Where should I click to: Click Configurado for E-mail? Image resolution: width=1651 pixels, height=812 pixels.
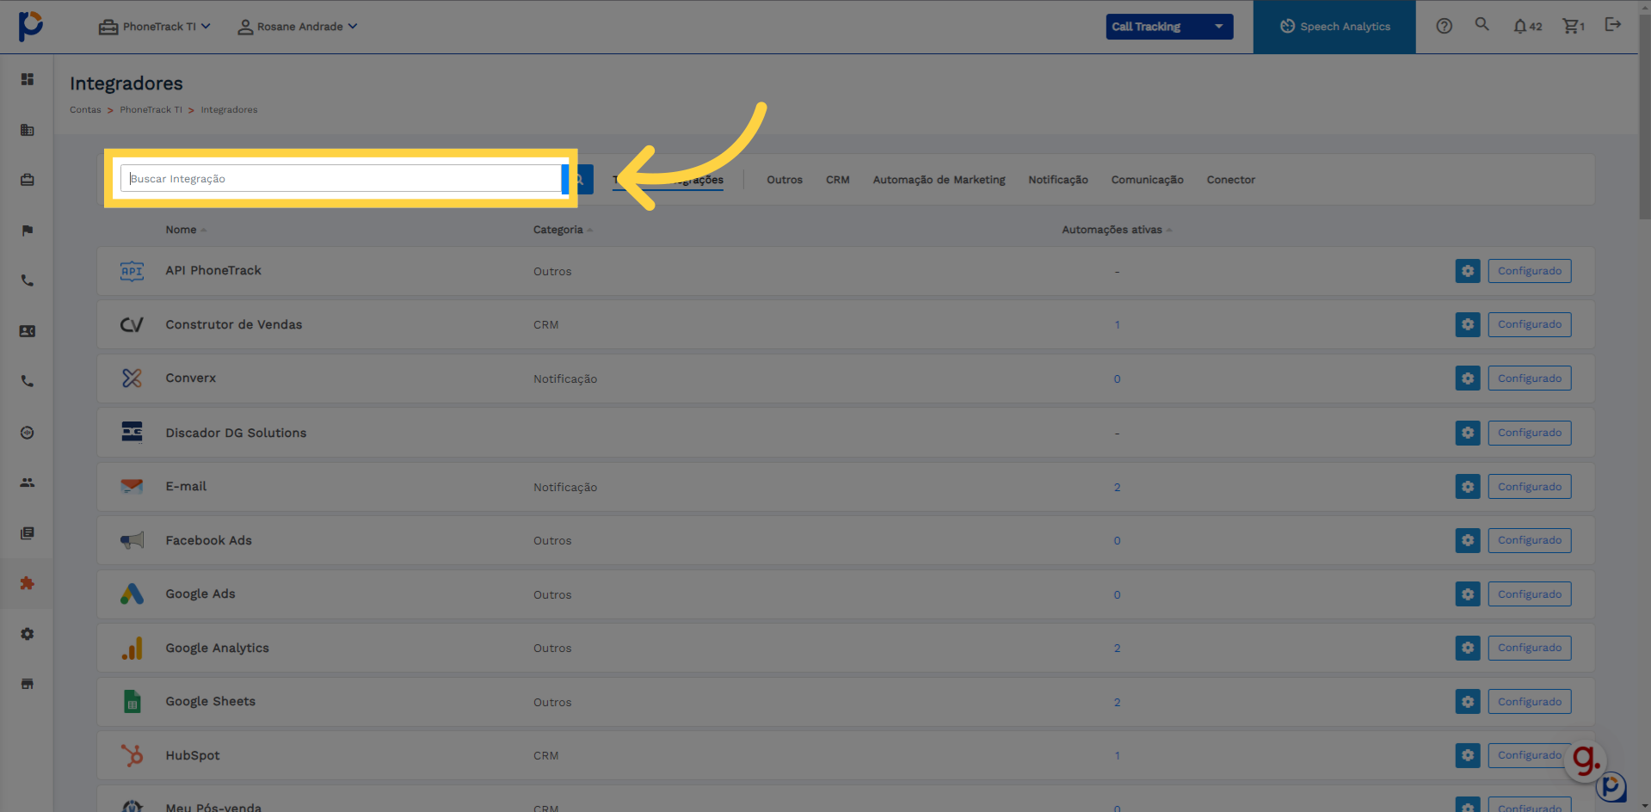point(1530,487)
